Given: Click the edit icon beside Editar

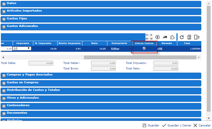Looking at the screenshot, I should (x=109, y=49).
